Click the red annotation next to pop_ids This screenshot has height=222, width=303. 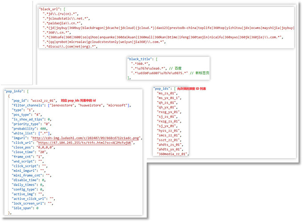(x=191, y=89)
